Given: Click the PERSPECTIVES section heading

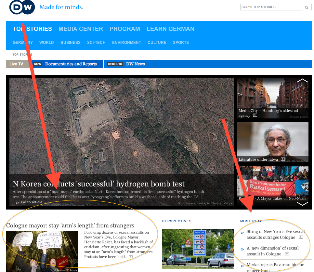Looking at the screenshot, I should click(x=177, y=221).
